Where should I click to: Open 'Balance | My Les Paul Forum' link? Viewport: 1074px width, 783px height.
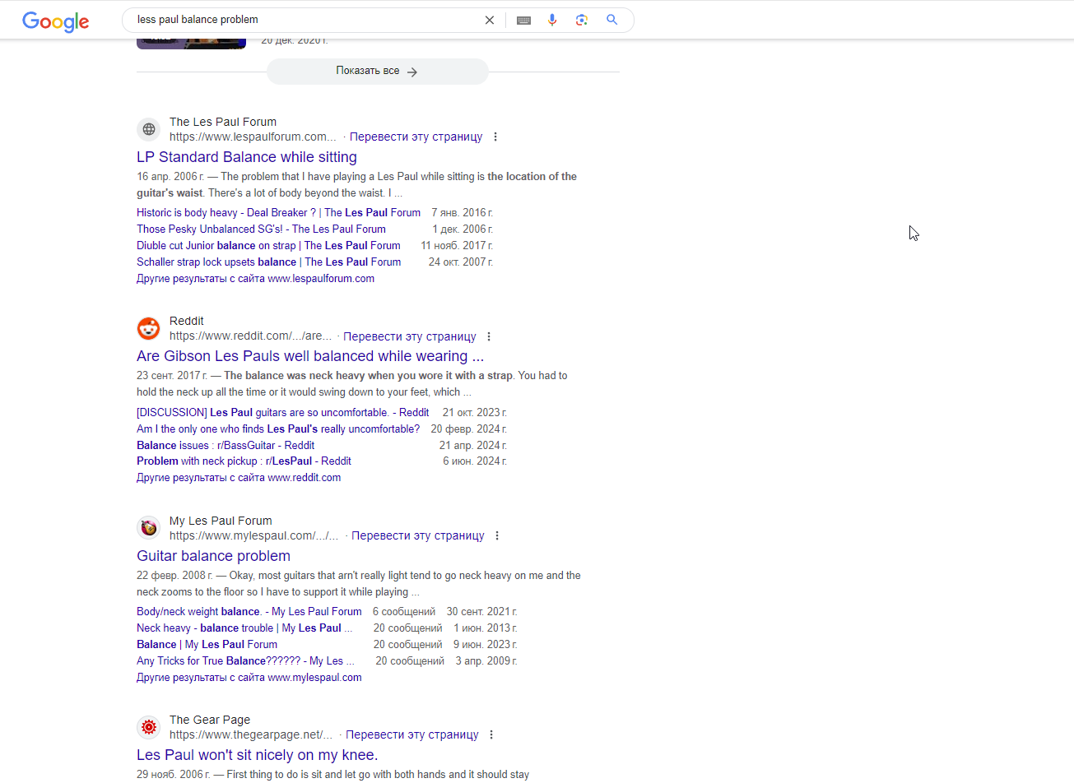click(207, 644)
